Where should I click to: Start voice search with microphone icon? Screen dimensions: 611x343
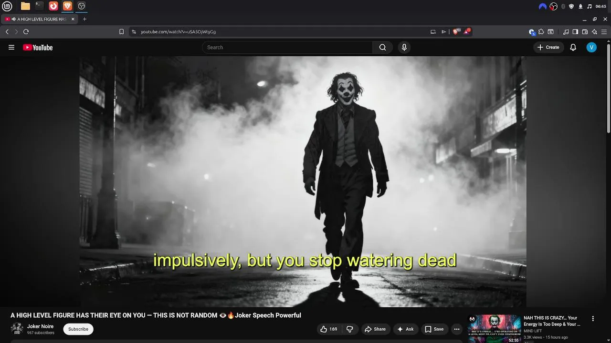click(404, 47)
